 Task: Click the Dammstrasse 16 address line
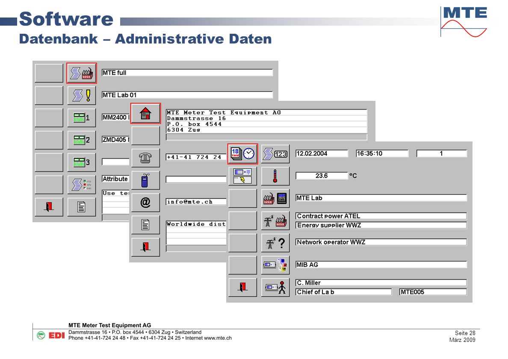(266, 118)
